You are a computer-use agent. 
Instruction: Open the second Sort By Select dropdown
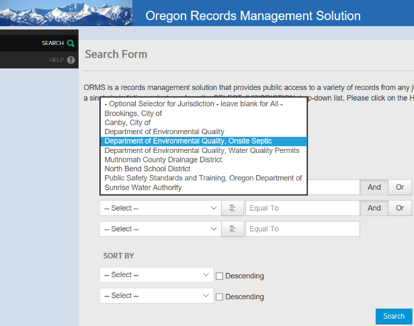tap(157, 296)
